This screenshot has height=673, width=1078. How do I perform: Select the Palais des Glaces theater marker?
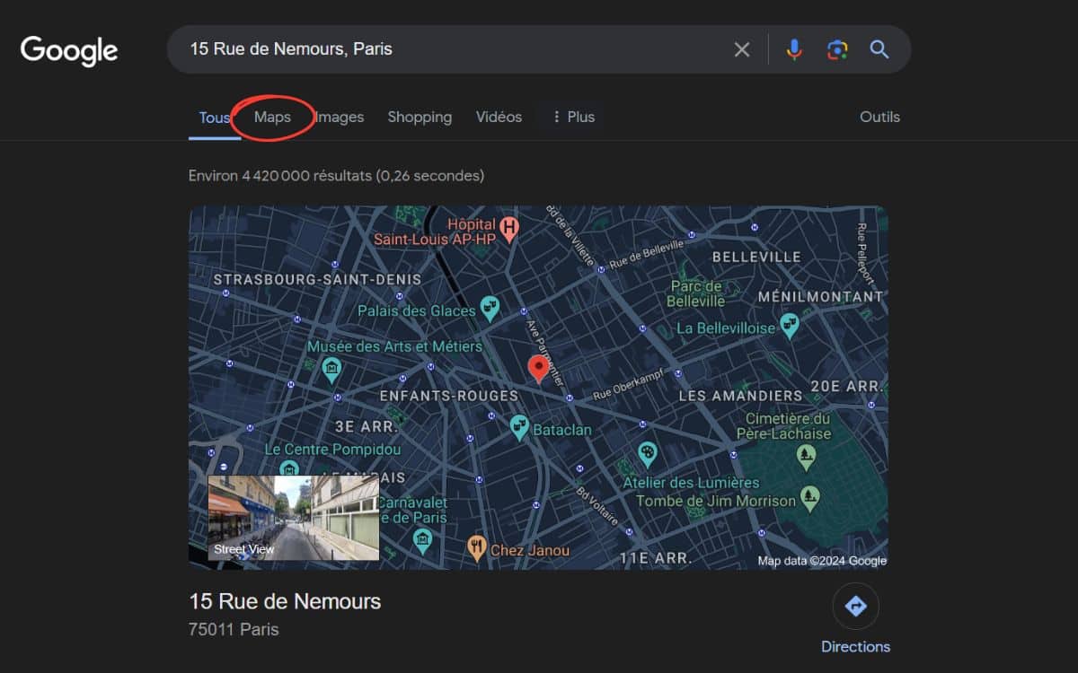[x=490, y=310]
